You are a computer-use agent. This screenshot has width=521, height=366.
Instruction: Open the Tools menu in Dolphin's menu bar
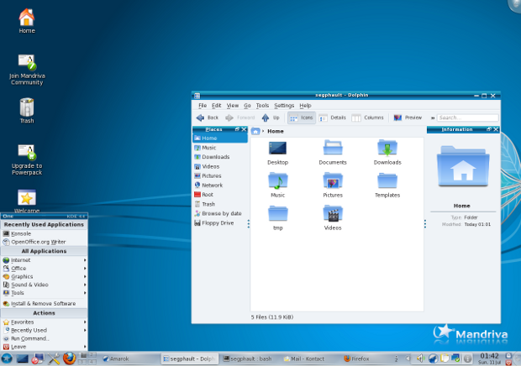tap(262, 106)
